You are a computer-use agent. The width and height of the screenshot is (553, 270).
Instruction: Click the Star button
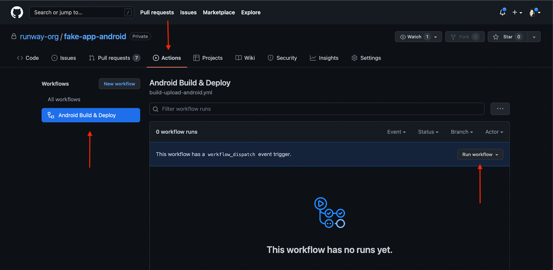pos(508,37)
